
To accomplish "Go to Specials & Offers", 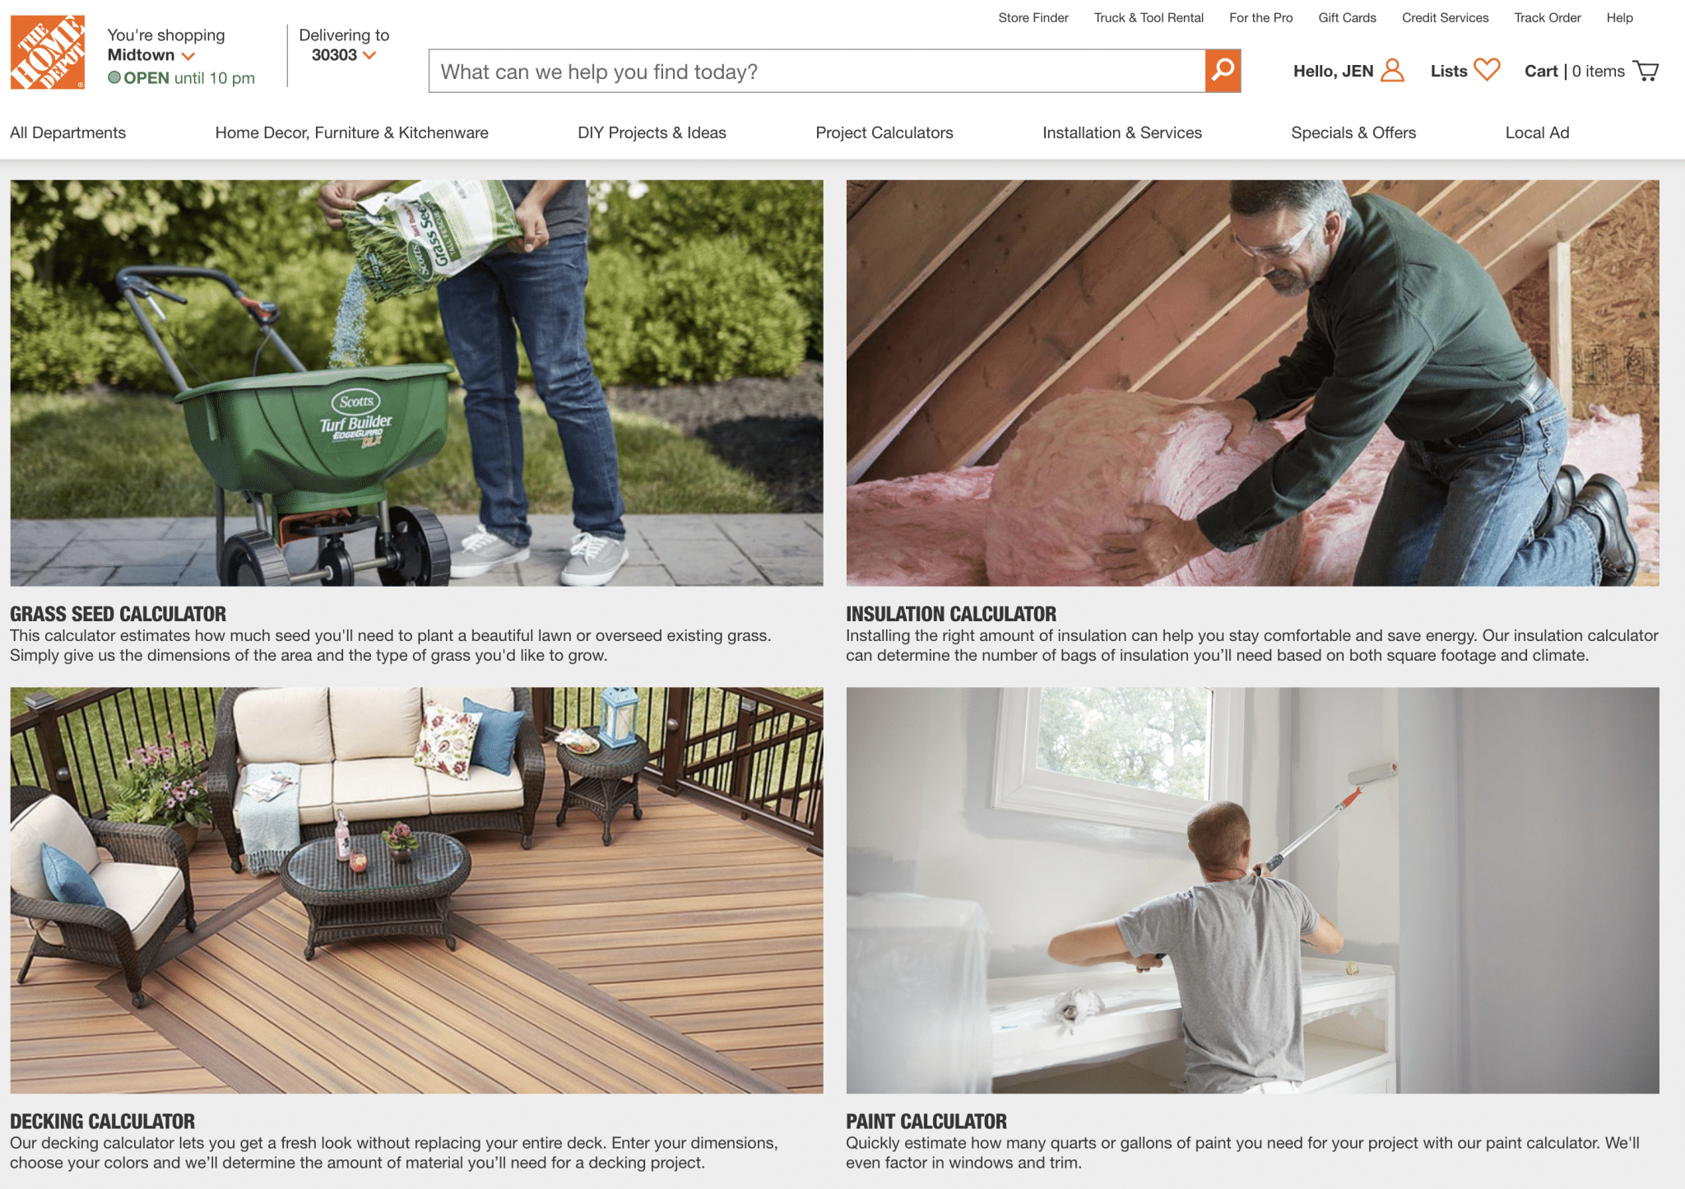I will click(1353, 132).
